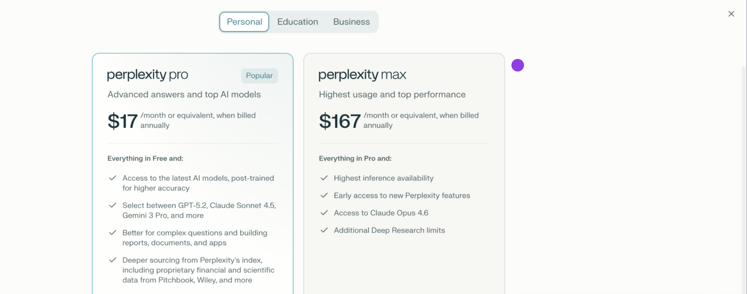Click checkmark beside latest AI models feature
This screenshot has height=294, width=747.
click(113, 178)
